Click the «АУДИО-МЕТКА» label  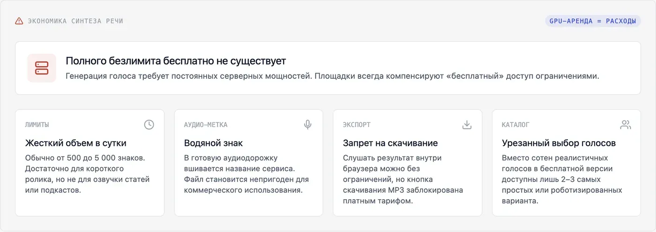206,125
